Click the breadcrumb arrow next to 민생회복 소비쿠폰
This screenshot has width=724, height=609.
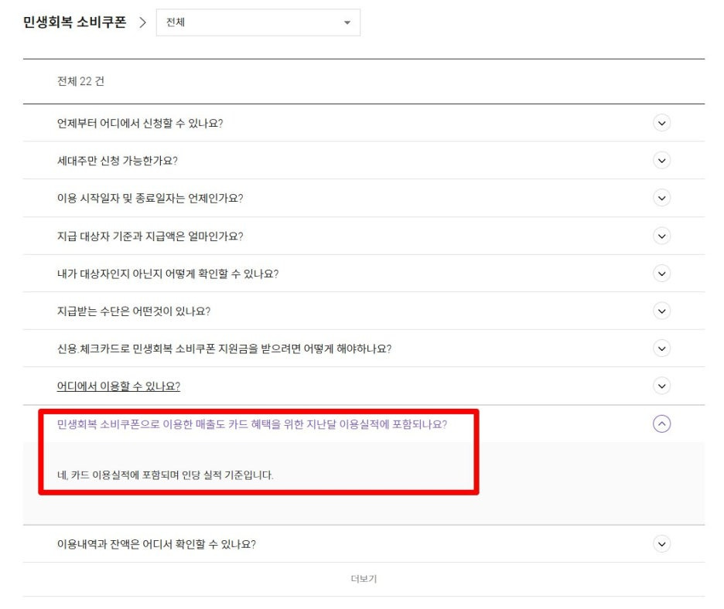pos(142,22)
